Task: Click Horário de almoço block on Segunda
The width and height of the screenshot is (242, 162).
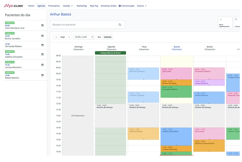Action: (x=110, y=116)
